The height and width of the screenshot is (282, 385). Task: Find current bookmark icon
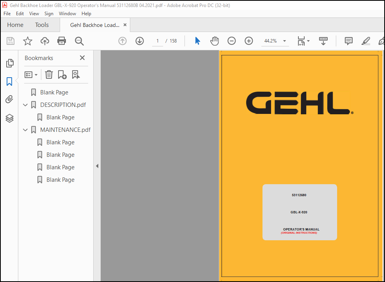coord(76,74)
